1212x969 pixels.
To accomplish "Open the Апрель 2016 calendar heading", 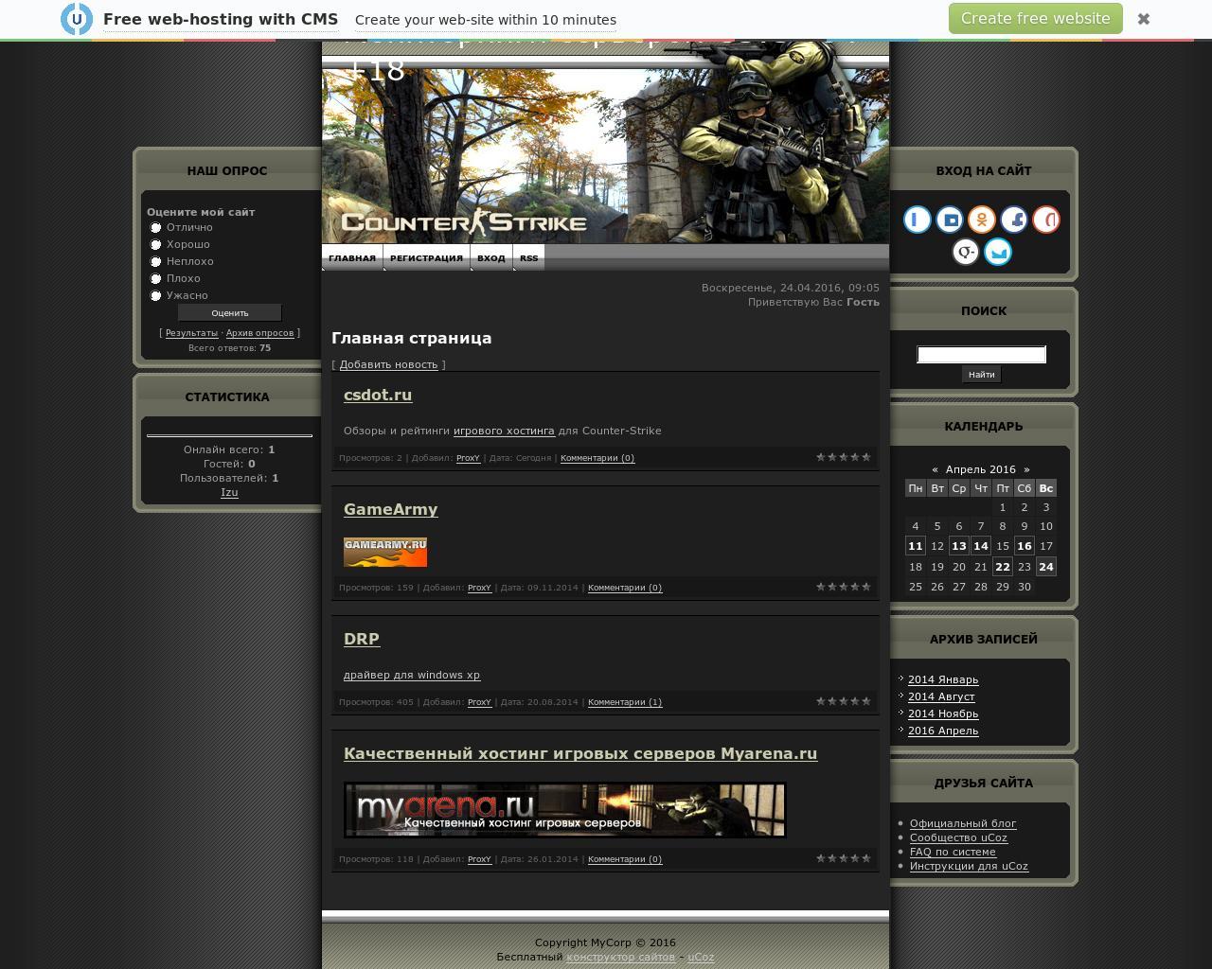I will click(980, 469).
